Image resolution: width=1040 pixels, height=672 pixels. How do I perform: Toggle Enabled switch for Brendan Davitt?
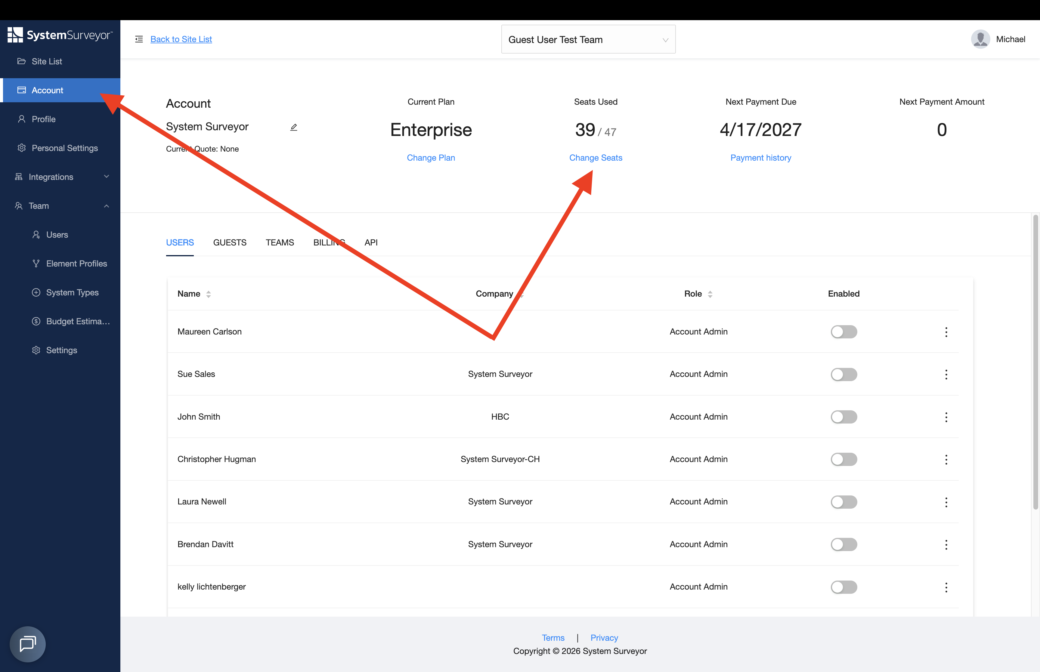(x=843, y=544)
